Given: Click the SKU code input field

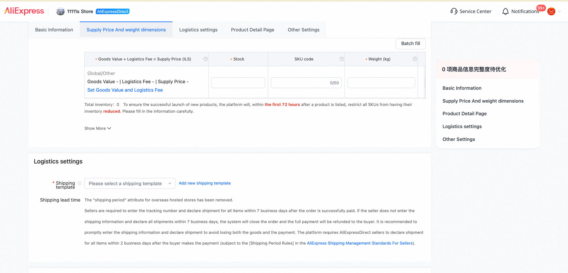Looking at the screenshot, I should click(306, 83).
